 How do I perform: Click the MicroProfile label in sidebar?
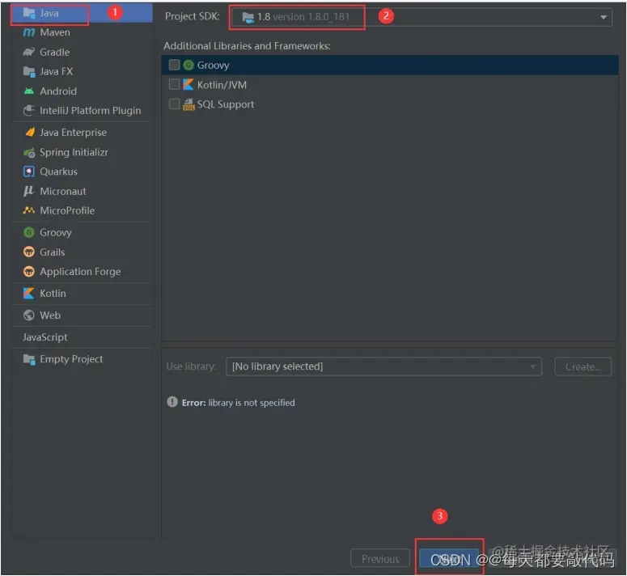[x=67, y=210]
